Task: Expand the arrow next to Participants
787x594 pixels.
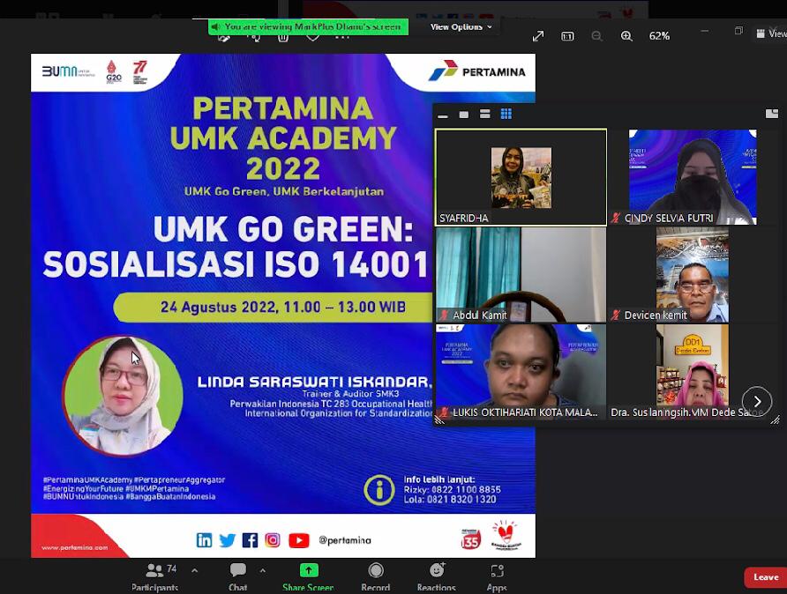Action: pyautogui.click(x=194, y=570)
